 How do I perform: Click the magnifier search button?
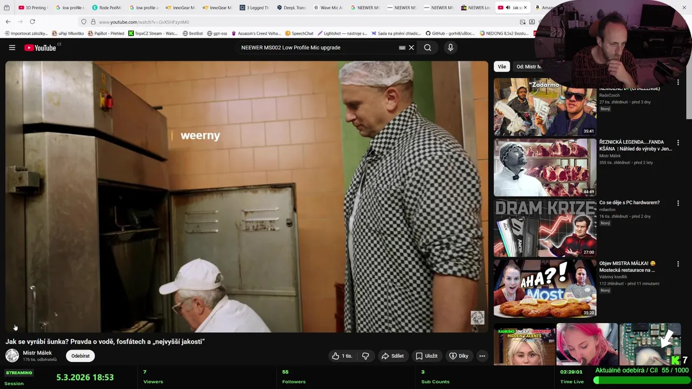tap(428, 48)
